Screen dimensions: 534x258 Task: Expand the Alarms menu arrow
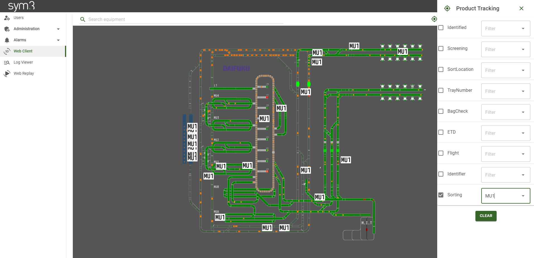pos(58,40)
